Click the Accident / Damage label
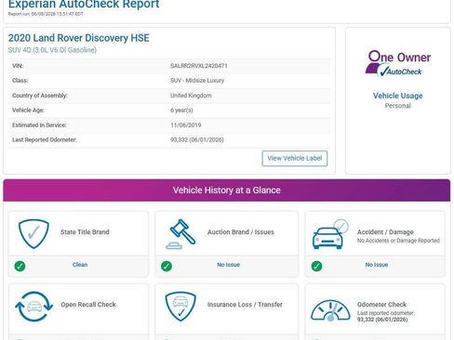The width and height of the screenshot is (454, 340). 385,232
